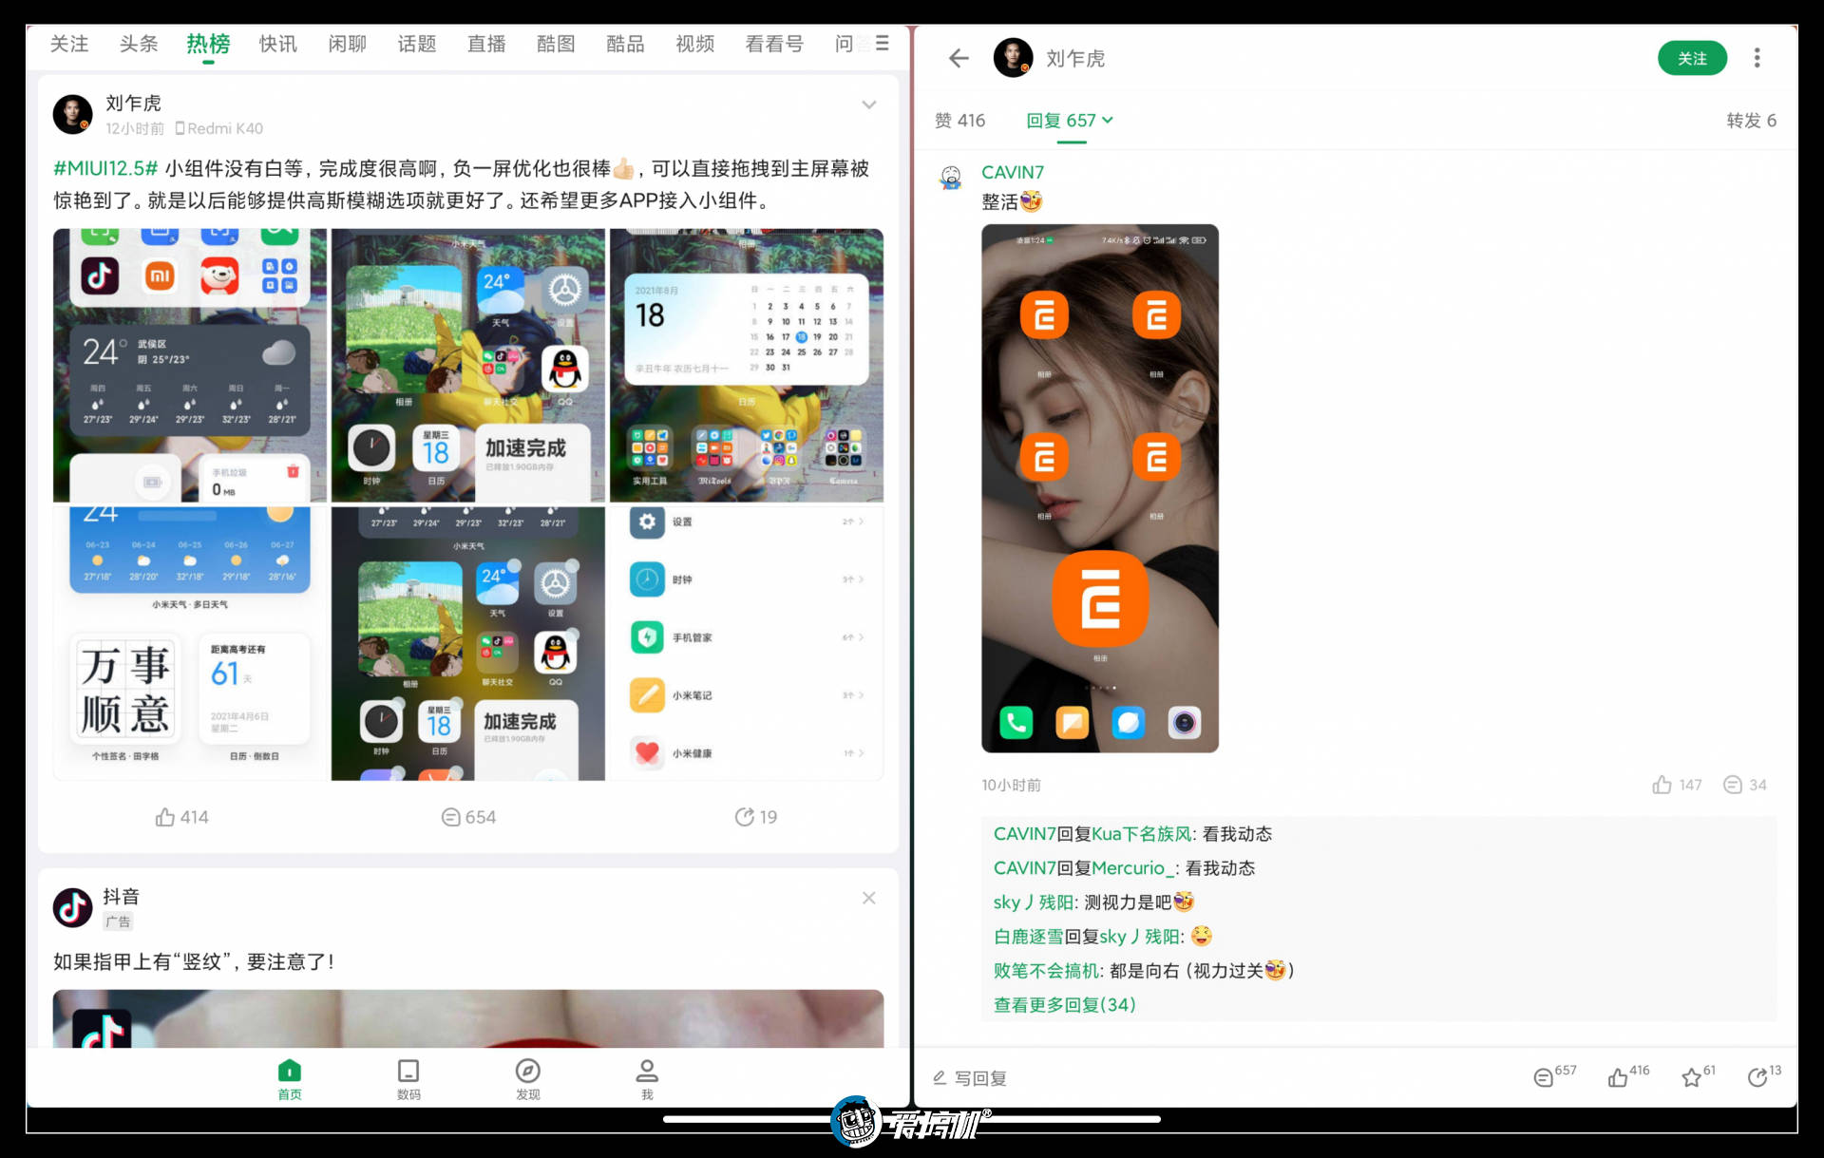Open the 抖音 ad avatar icon
Screen dimensions: 1824x1158
pos(72,908)
